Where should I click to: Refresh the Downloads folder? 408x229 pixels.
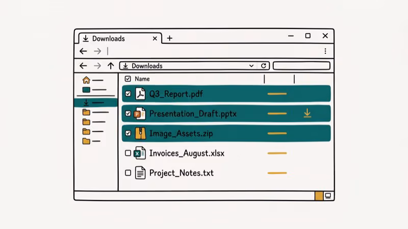(264, 66)
